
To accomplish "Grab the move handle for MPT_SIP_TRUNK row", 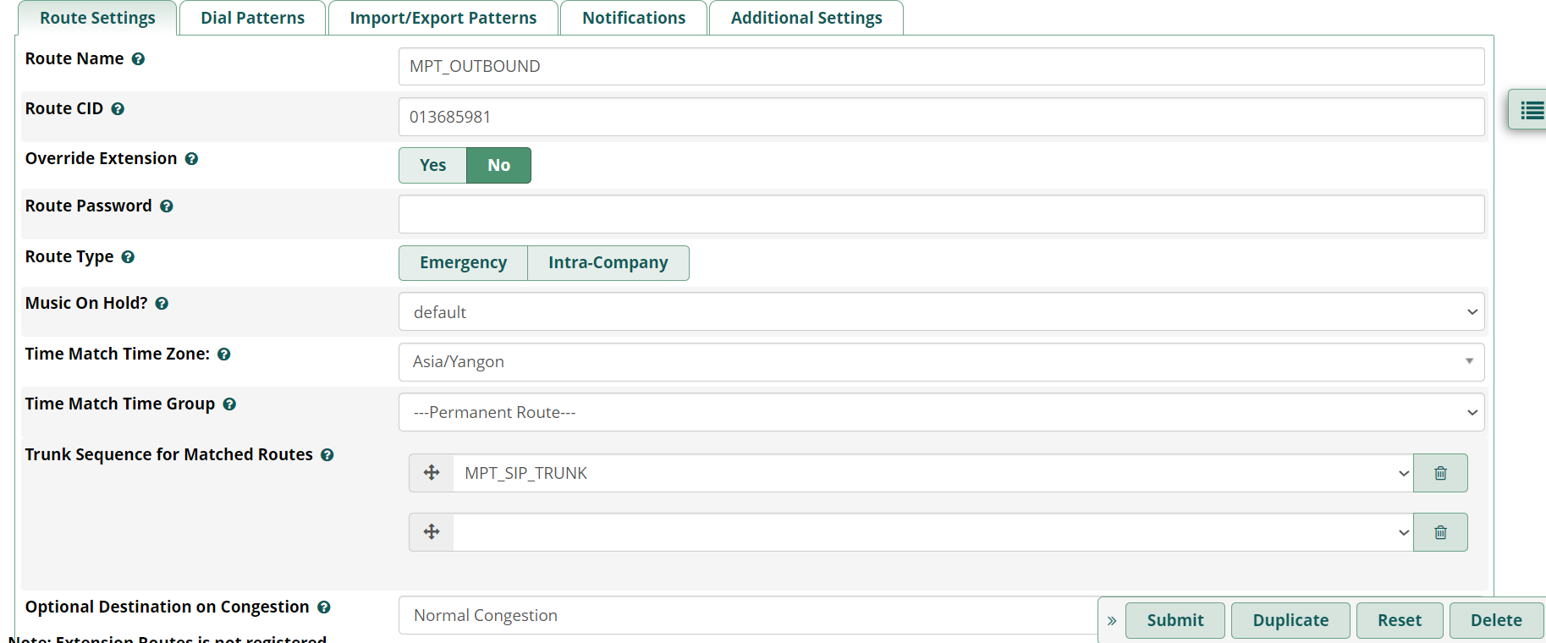I will (x=432, y=473).
